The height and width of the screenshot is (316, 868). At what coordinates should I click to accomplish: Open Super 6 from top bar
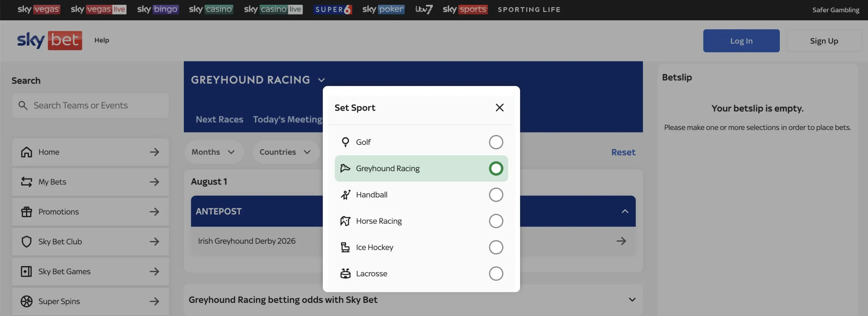click(333, 9)
